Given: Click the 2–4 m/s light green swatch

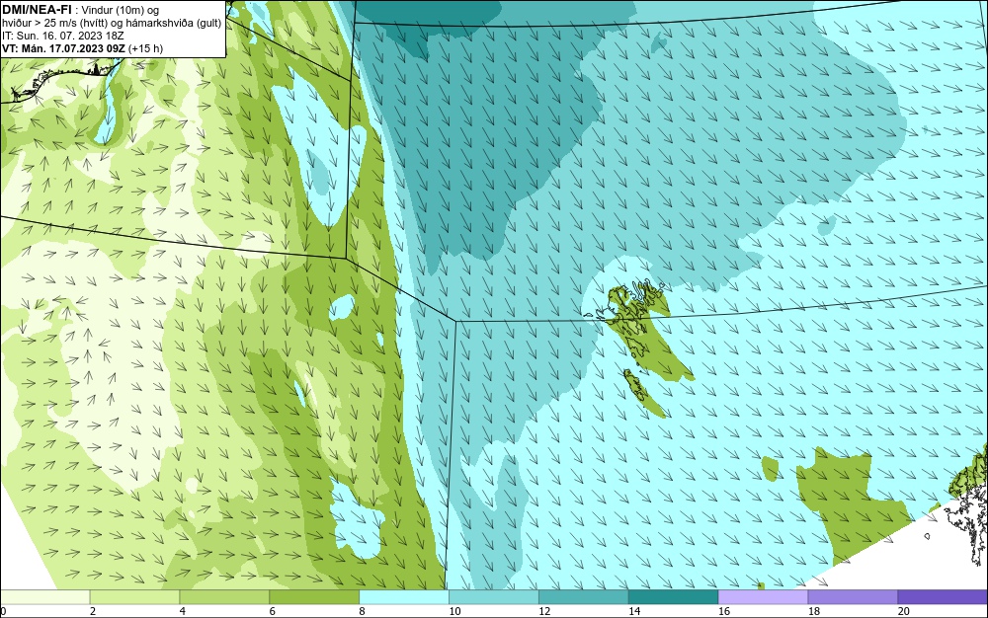Looking at the screenshot, I should click(x=134, y=596).
